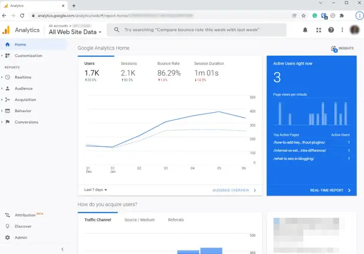The height and width of the screenshot is (254, 364).
Task: Click the Google Analytics Home heading
Action: (103, 48)
